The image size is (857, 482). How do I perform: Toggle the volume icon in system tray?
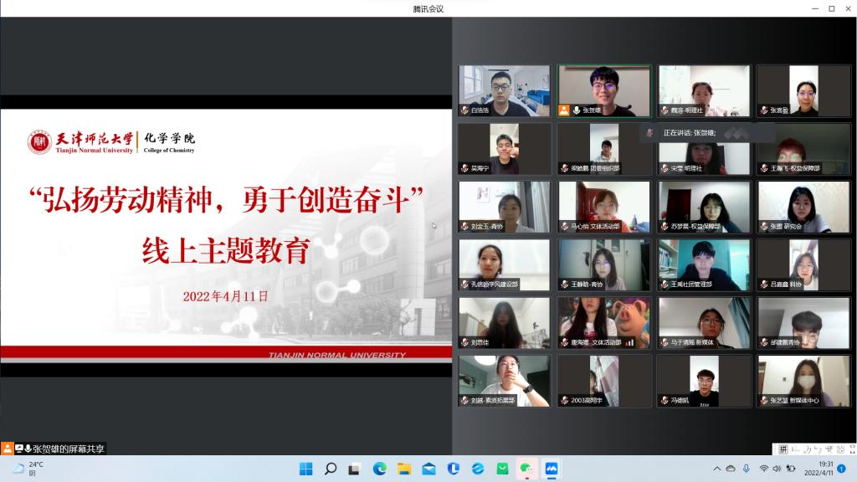click(x=779, y=469)
